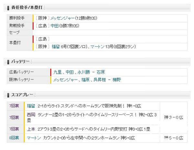This screenshot has height=150, width=194.
Task: Select セーブ row label
Action: (15, 33)
